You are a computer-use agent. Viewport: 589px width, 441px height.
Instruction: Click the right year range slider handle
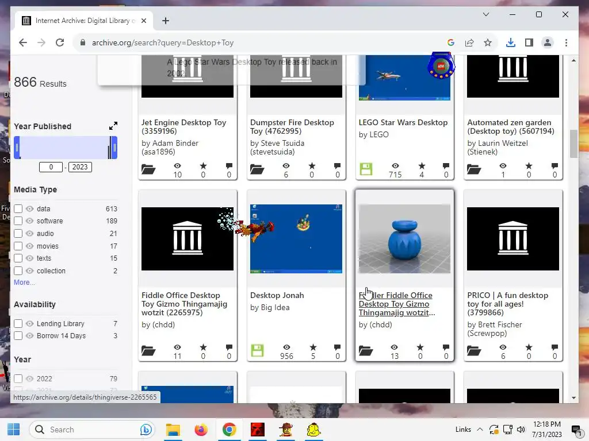[114, 148]
